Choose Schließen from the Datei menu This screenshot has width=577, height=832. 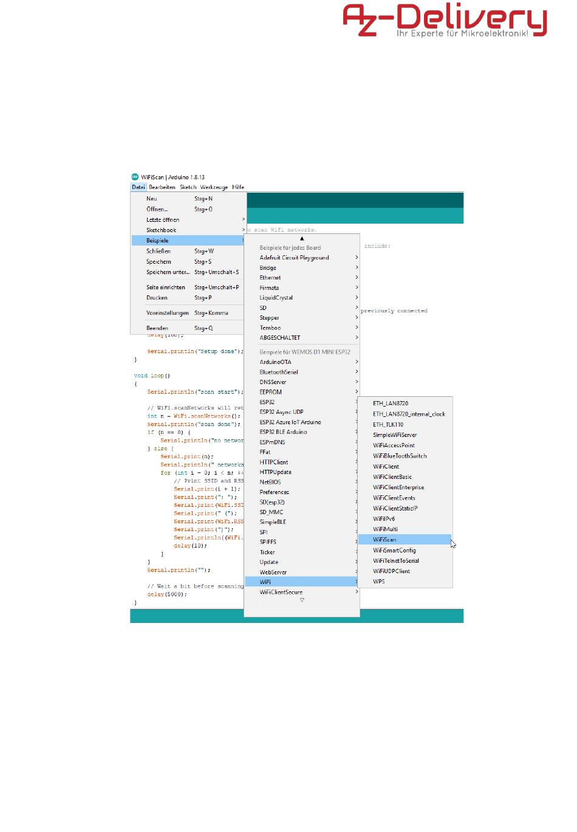click(188, 251)
